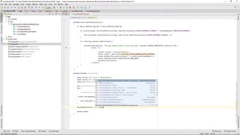240x135 pixels.
Task: Open the app run configuration dropdown
Action: click(x=49, y=7)
